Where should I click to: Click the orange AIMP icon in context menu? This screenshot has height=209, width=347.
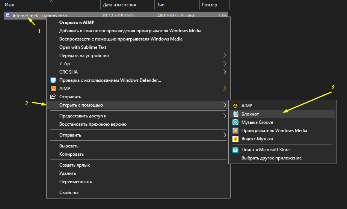53,89
